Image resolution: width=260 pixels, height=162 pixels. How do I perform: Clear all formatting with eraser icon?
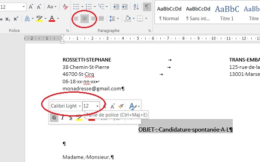point(65,7)
